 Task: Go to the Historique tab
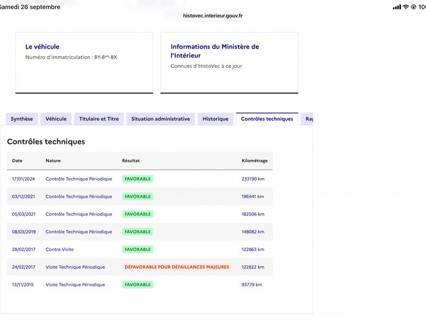click(216, 119)
